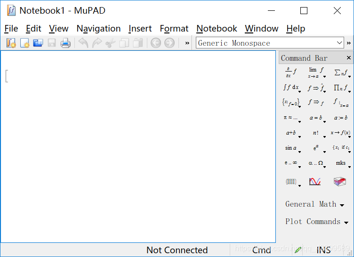The image size is (354, 257).
Task: Open the a = b relations dropdown
Action: [325, 122]
